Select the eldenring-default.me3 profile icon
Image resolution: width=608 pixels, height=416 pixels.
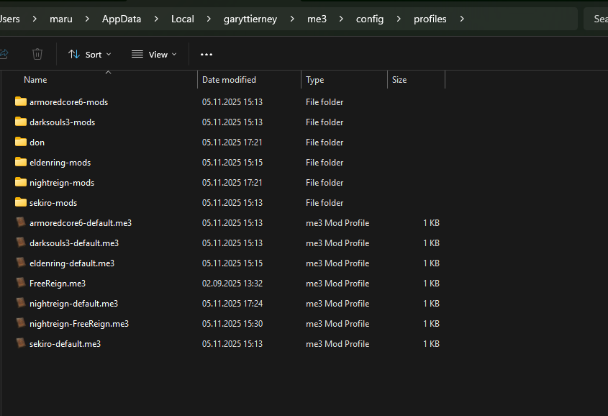coord(20,263)
